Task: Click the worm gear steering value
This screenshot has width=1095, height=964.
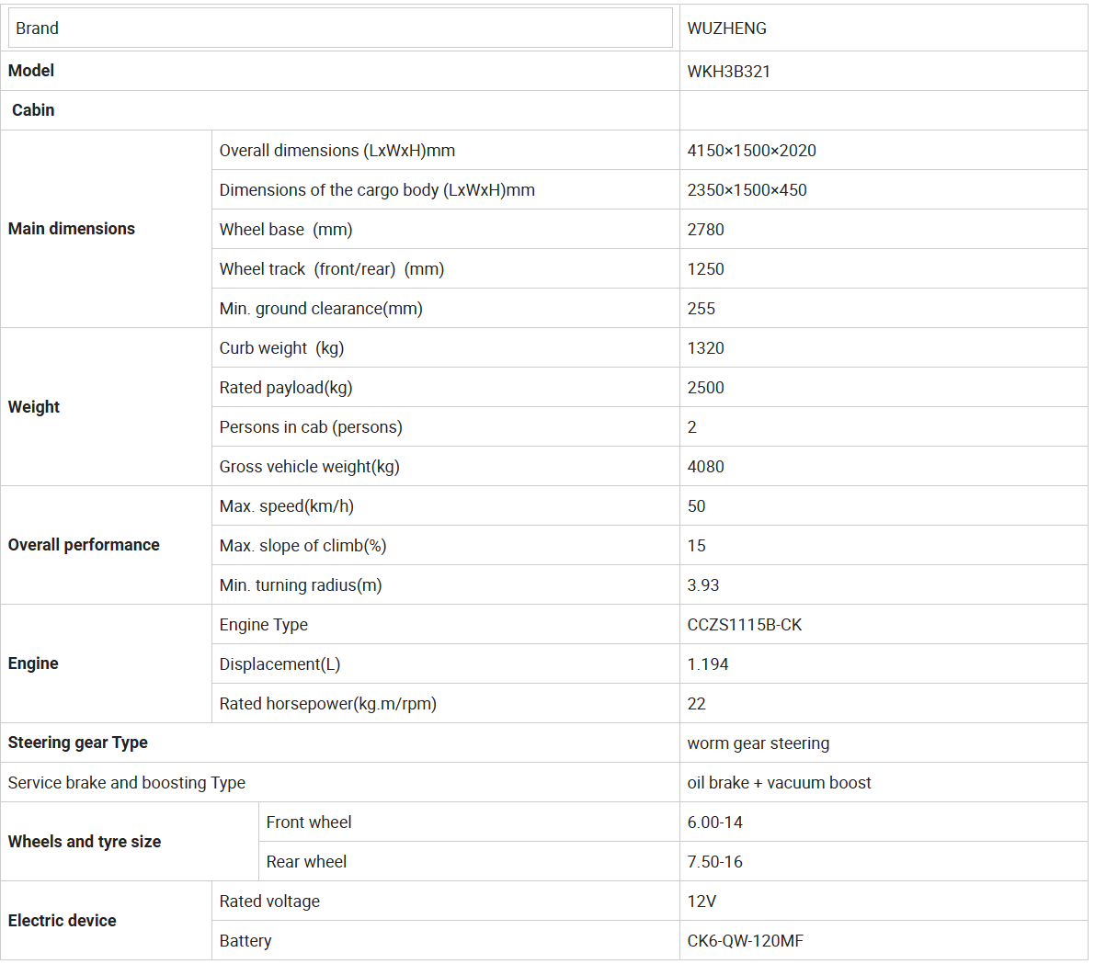Action: coord(759,743)
